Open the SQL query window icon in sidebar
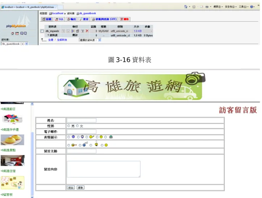 click(17, 34)
